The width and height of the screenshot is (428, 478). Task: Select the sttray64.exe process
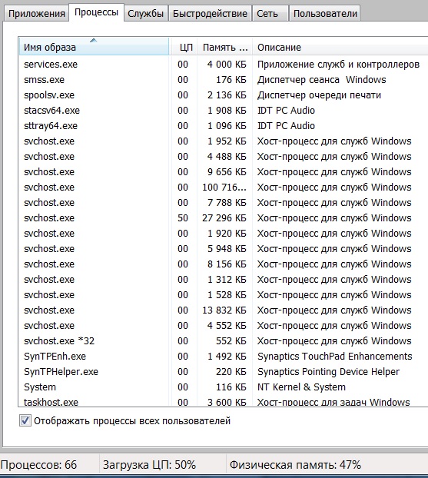223,126
